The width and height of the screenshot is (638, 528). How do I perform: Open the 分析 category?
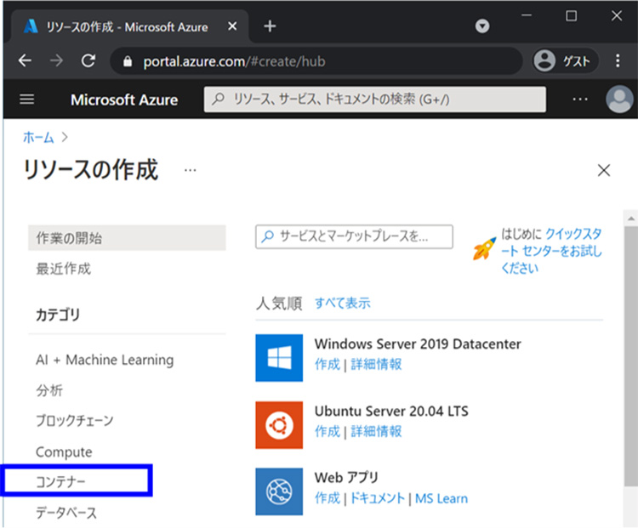click(49, 390)
